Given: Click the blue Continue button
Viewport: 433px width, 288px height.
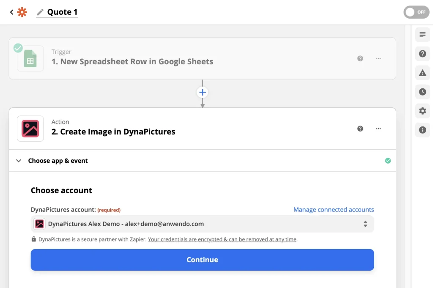Looking at the screenshot, I should [203, 260].
